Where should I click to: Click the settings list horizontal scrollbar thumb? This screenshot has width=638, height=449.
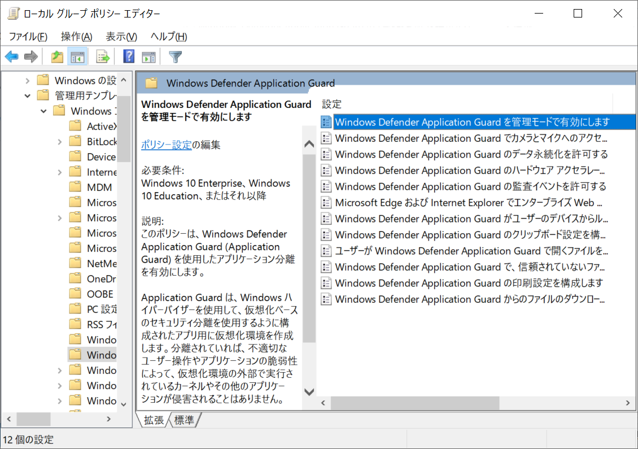415,403
